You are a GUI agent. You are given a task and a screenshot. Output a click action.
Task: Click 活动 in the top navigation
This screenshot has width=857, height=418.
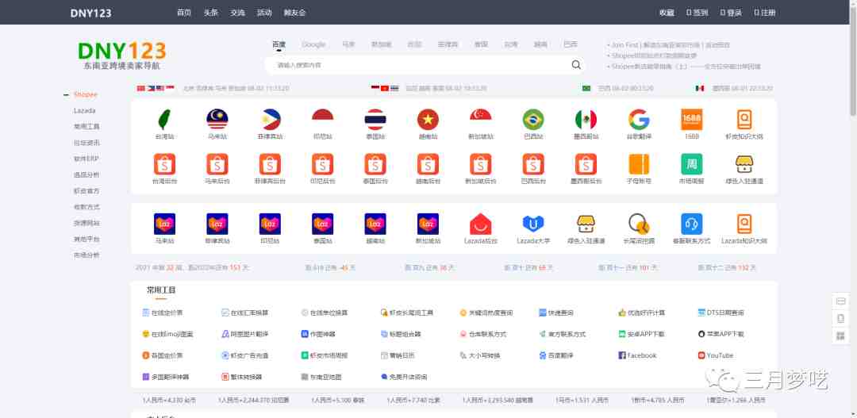pyautogui.click(x=264, y=13)
